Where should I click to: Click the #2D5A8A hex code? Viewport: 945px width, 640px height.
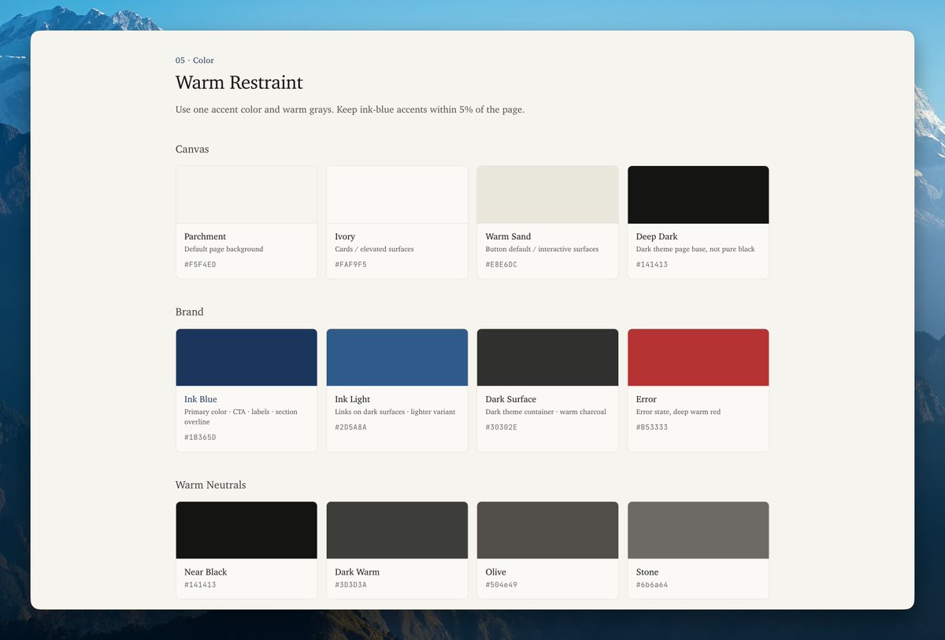click(350, 427)
